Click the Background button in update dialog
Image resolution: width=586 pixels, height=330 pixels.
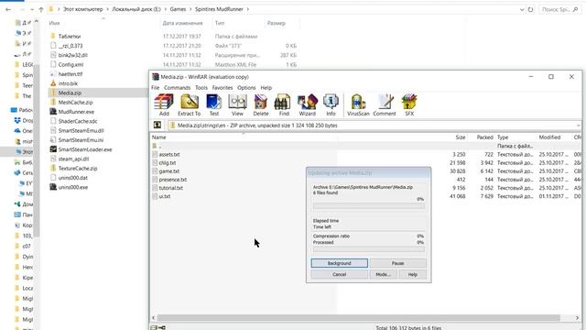tap(340, 263)
